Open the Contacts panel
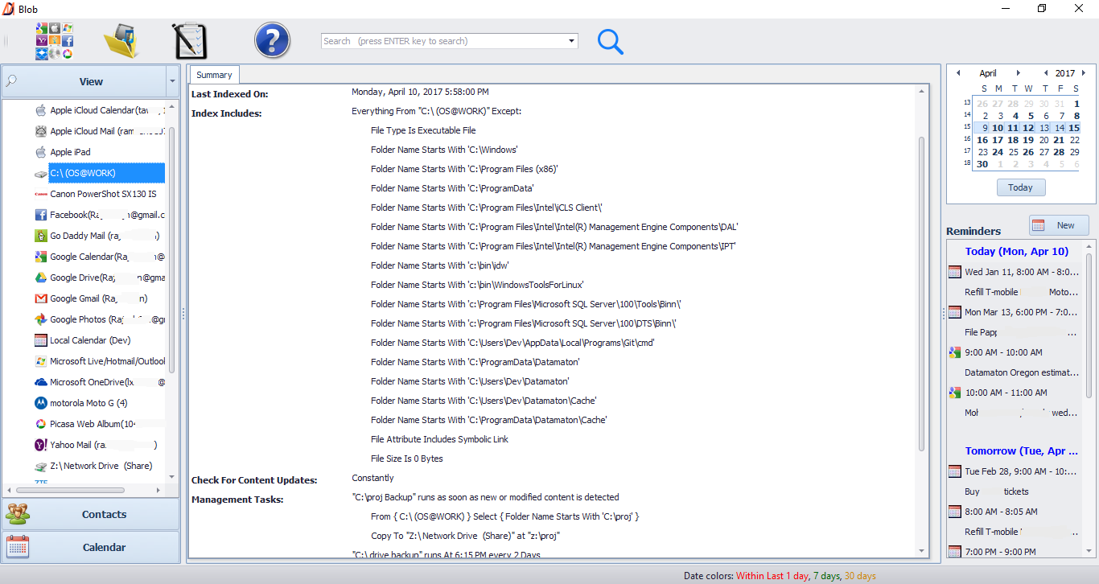 (91, 514)
